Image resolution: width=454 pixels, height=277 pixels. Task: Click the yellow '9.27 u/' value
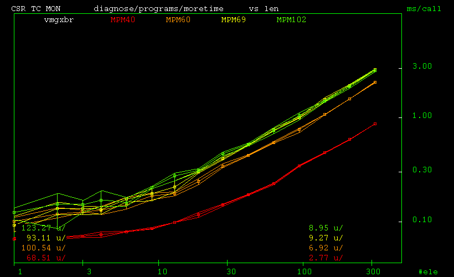326,238
